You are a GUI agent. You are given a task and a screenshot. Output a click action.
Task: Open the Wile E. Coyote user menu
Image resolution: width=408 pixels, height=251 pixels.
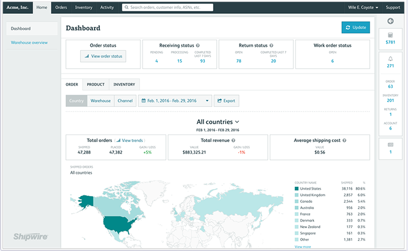(x=363, y=8)
